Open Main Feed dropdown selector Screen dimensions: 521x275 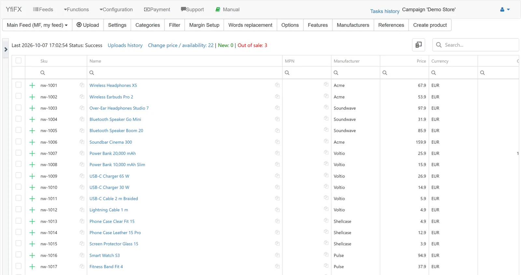[x=37, y=25]
